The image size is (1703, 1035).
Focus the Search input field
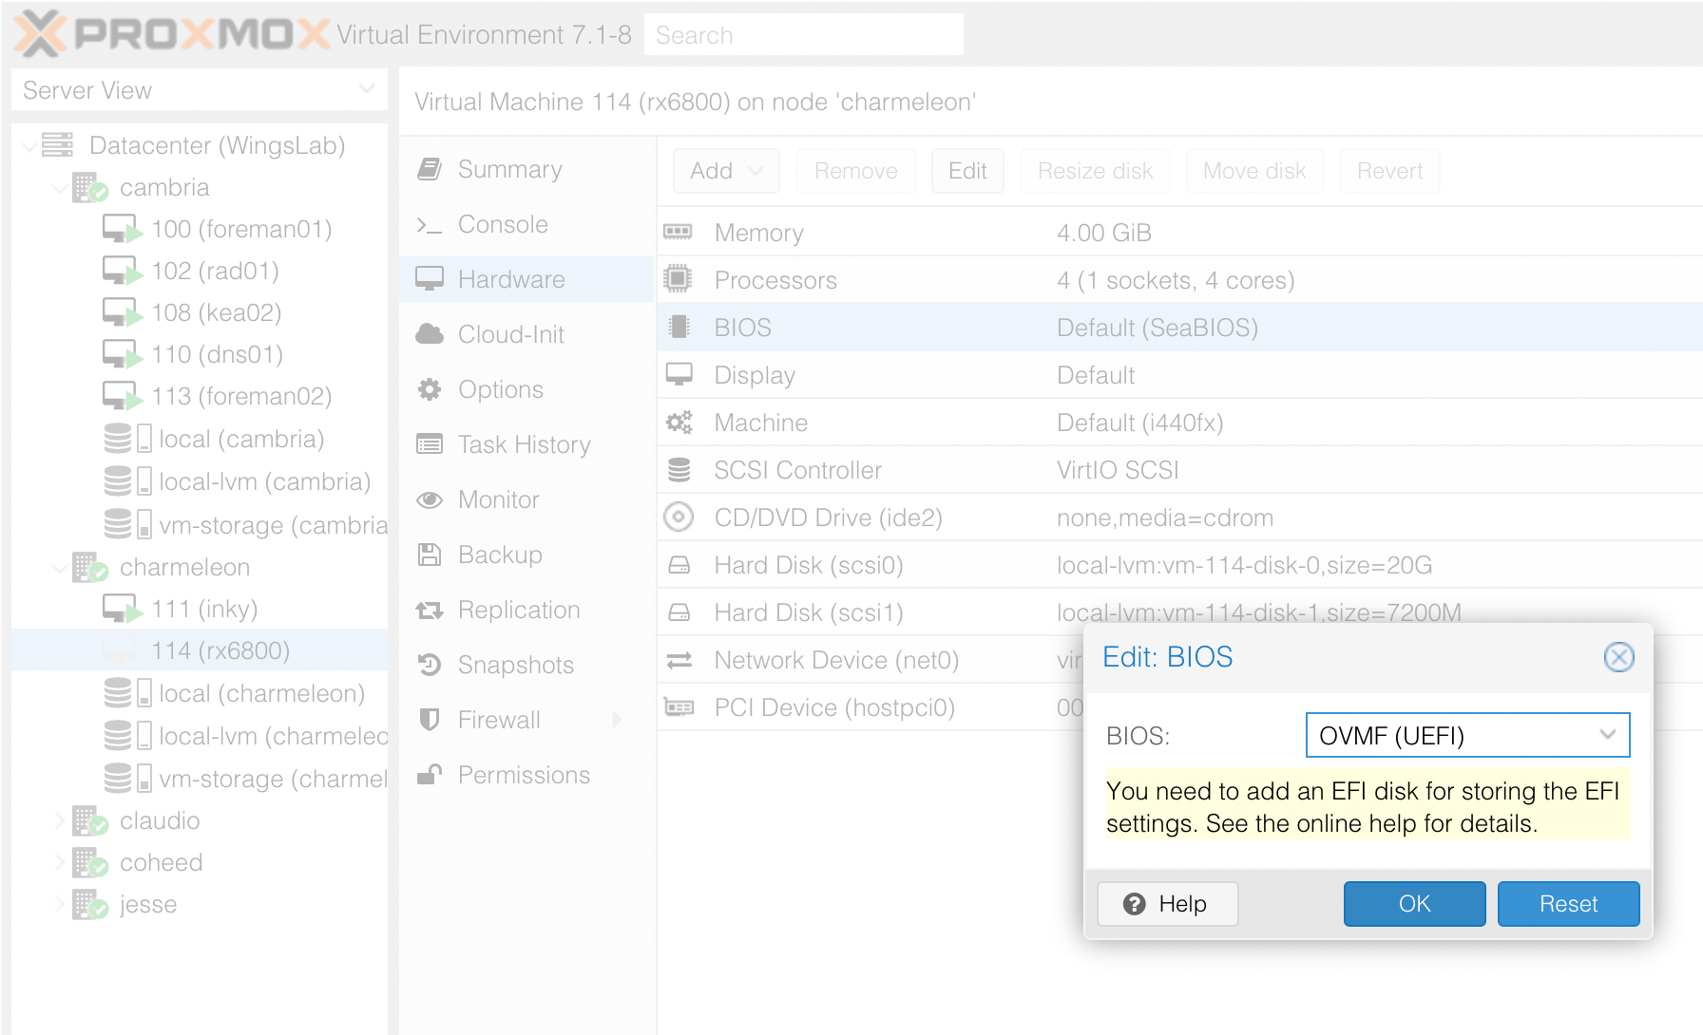pyautogui.click(x=804, y=34)
